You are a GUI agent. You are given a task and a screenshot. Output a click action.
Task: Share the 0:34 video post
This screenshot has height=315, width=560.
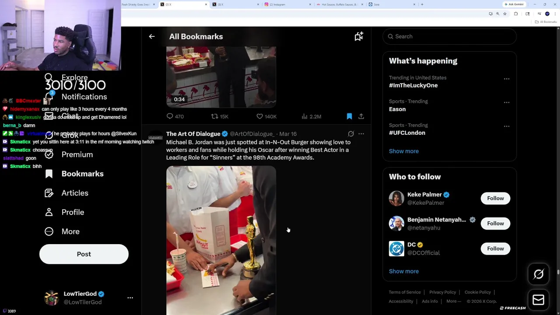click(361, 116)
